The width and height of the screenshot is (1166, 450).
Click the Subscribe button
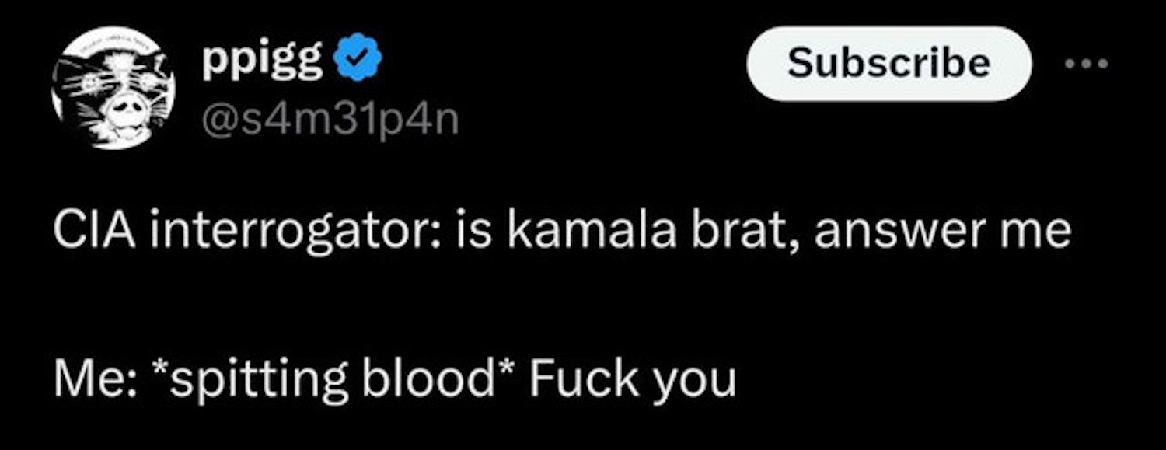[x=888, y=63]
